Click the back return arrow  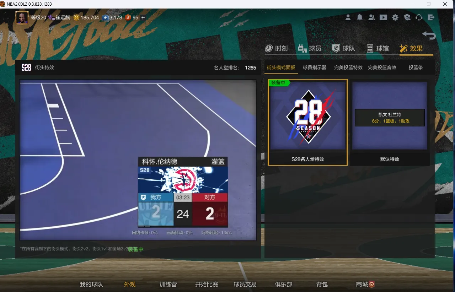429,35
